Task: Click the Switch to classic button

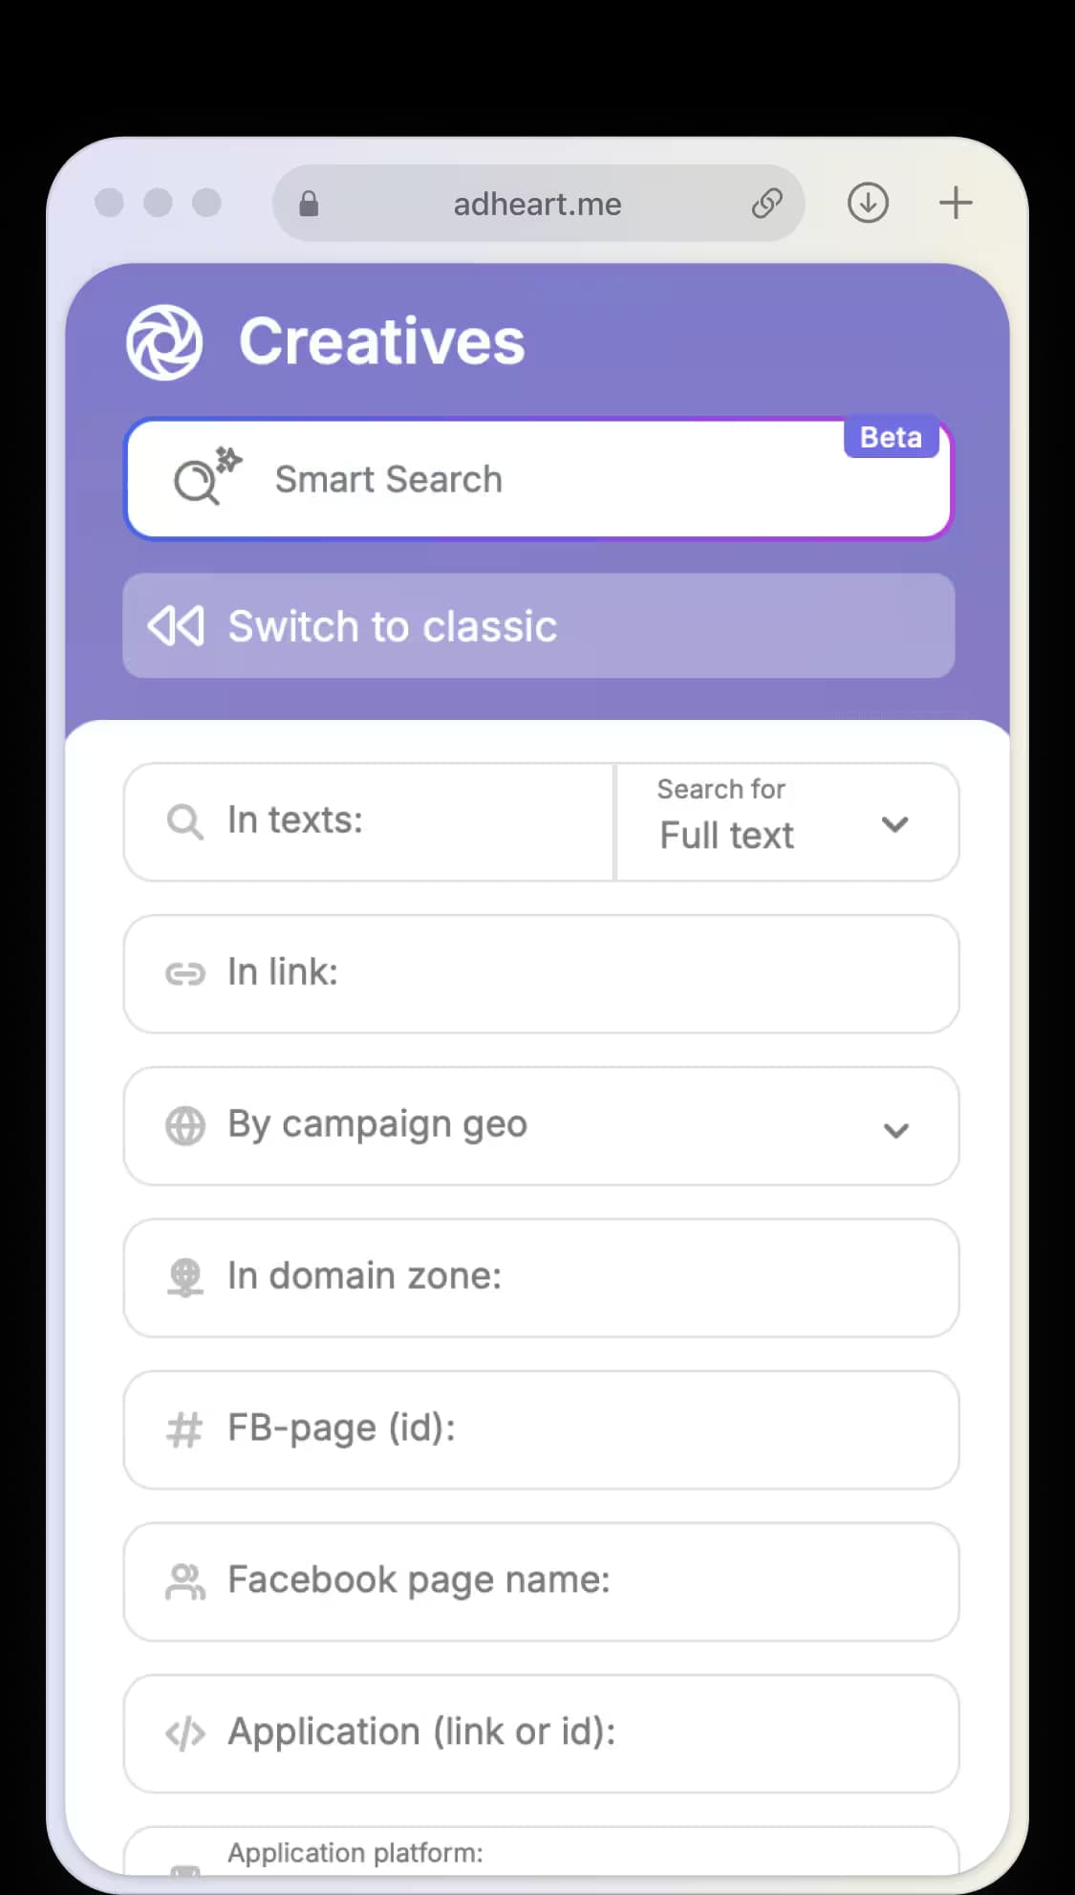Action: [x=538, y=626]
